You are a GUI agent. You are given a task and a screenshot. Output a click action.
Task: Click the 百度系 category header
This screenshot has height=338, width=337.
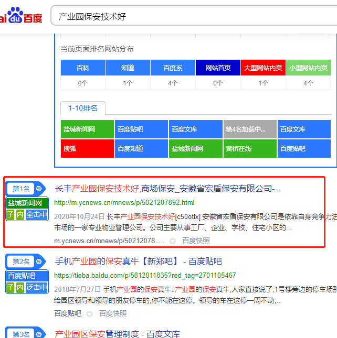(x=173, y=68)
